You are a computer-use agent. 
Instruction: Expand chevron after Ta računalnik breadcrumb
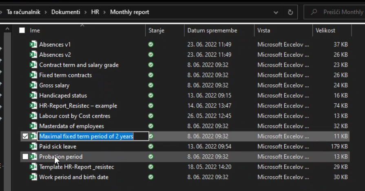pyautogui.click(x=46, y=12)
